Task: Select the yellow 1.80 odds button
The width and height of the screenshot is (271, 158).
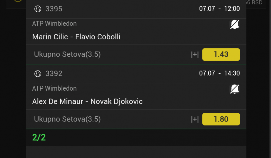Action: tap(221, 119)
